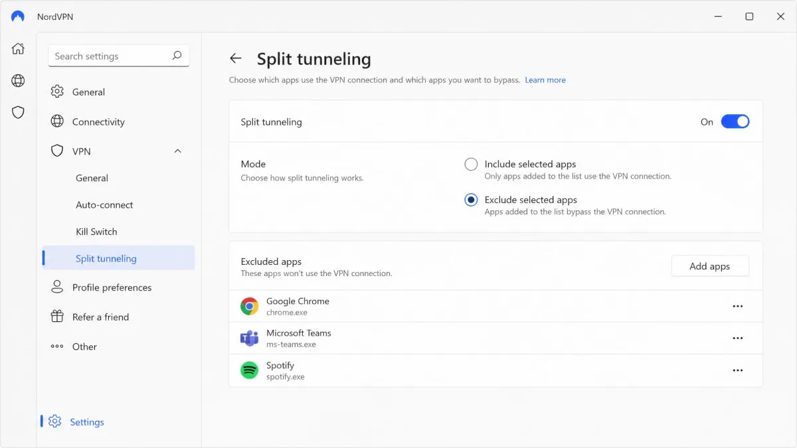Click the NordVPN logo in title bar

[18, 17]
